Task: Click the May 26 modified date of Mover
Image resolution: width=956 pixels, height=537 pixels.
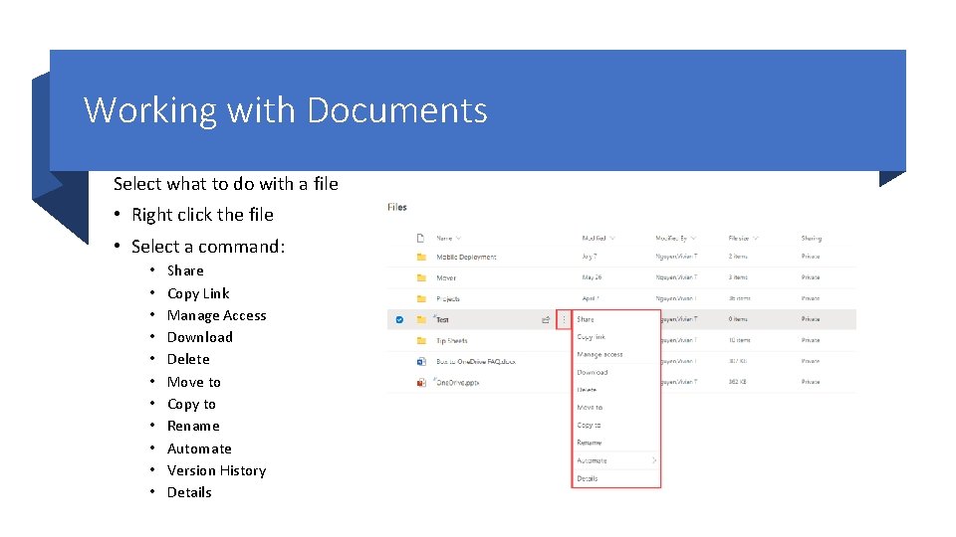Action: point(592,277)
